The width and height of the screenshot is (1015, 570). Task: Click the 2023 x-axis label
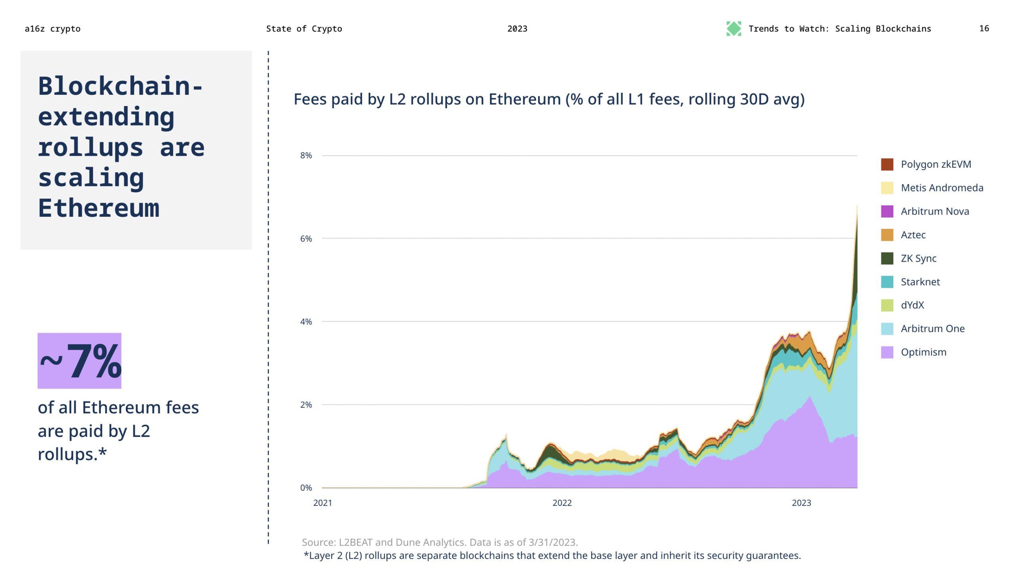801,503
